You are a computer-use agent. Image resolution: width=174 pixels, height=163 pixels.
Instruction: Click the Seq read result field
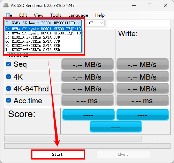coord(88,64)
